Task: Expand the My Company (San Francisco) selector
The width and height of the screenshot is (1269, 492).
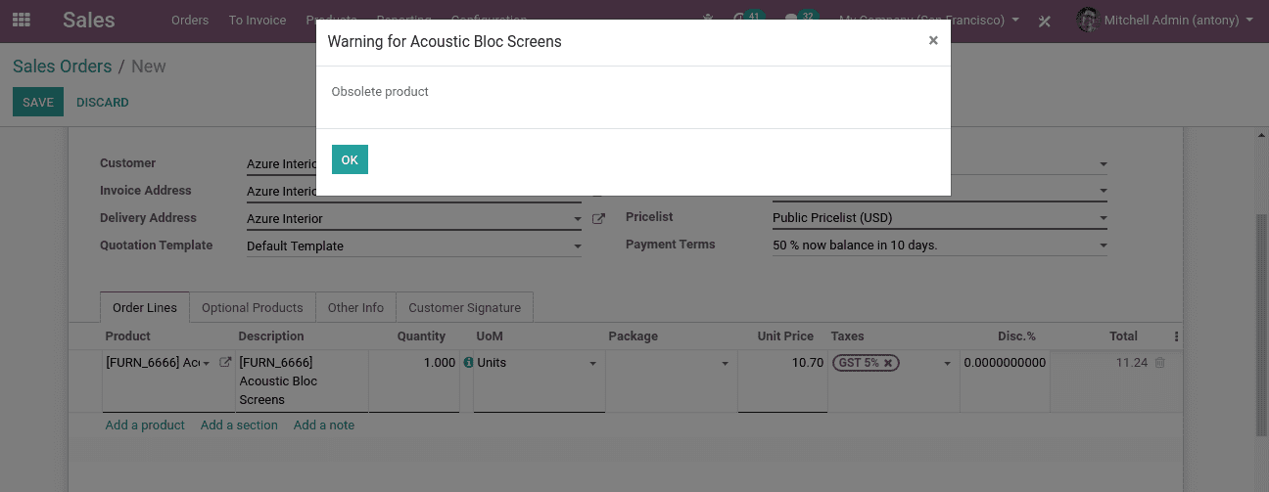Action: [x=929, y=20]
